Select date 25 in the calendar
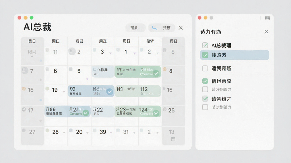 pos(171,111)
